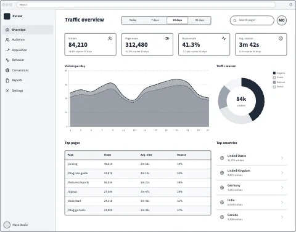Click the 3m 42s session value

point(249,45)
